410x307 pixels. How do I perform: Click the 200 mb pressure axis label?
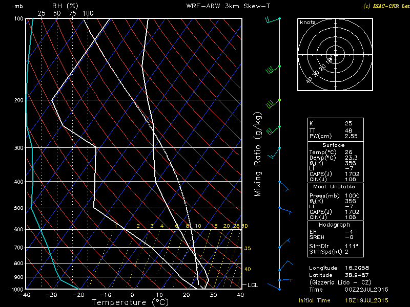pyautogui.click(x=18, y=100)
